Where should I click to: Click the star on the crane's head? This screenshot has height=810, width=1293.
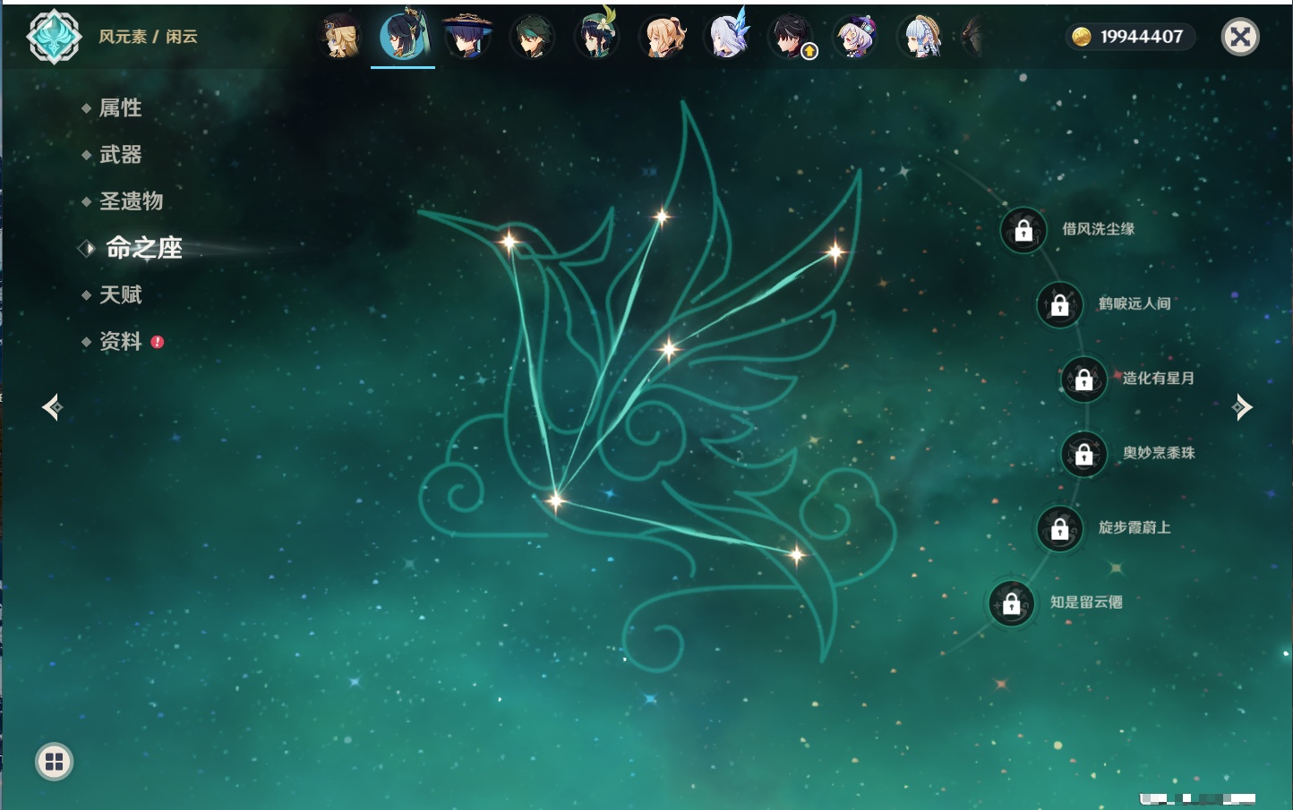[x=509, y=241]
